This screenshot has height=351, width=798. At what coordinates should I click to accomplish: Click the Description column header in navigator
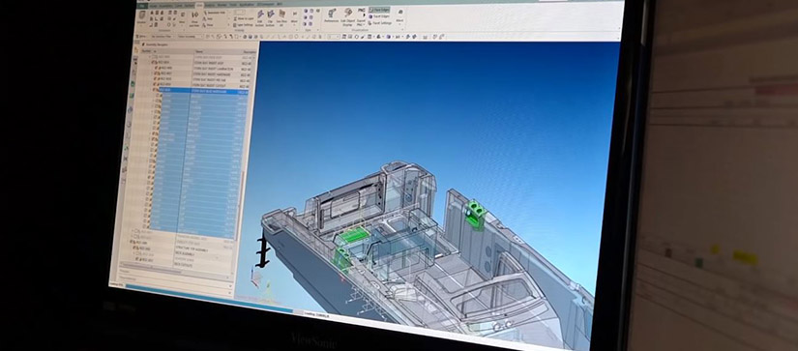(250, 52)
